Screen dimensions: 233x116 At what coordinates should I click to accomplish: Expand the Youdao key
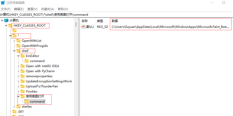pyautogui.click(x=18, y=91)
